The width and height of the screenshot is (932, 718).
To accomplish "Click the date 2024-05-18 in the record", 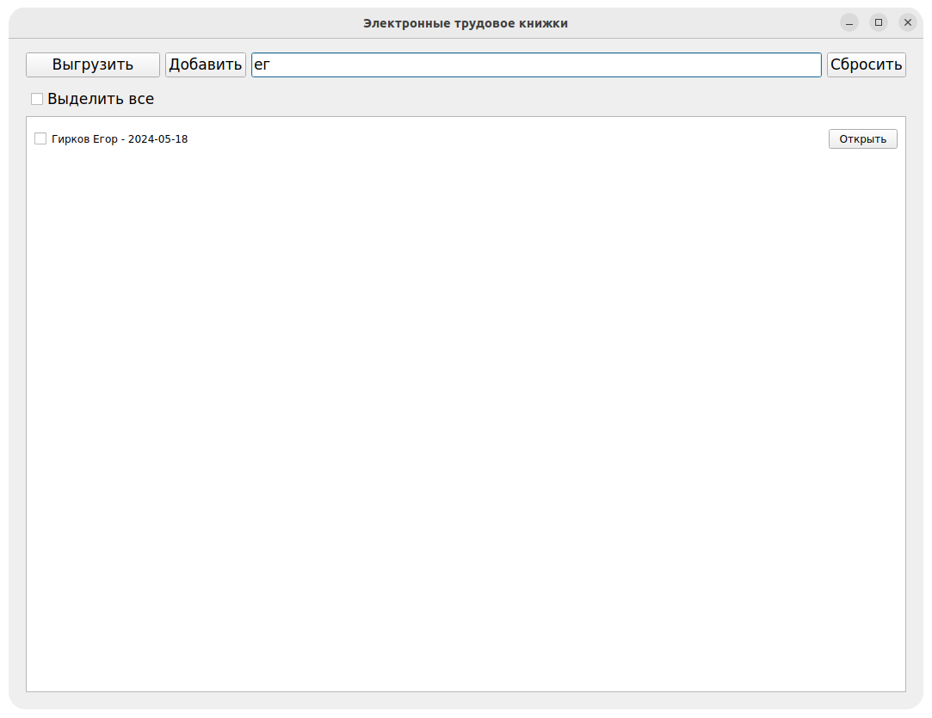I will click(157, 139).
